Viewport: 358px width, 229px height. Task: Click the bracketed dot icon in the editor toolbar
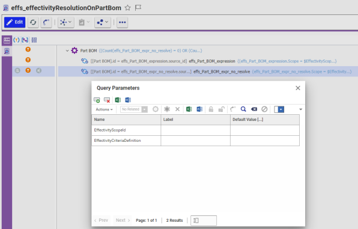tap(25, 40)
